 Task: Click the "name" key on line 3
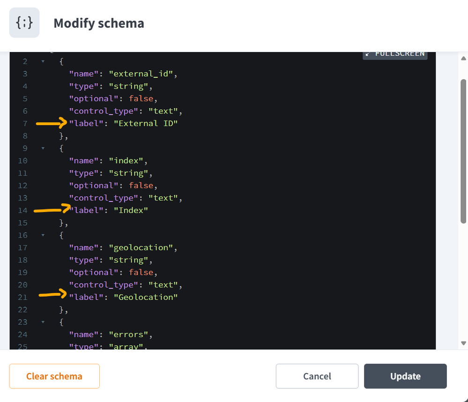tap(84, 74)
